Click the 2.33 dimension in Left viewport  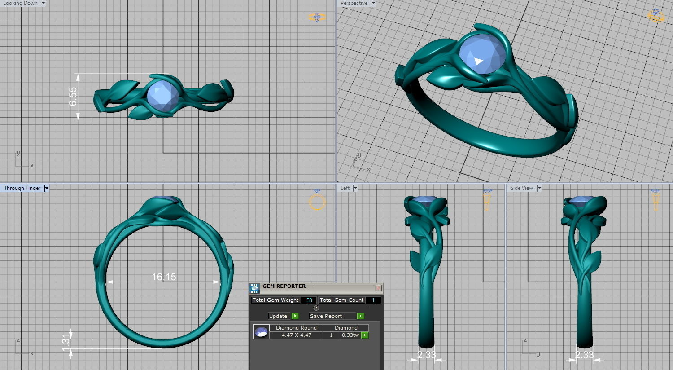[427, 355]
